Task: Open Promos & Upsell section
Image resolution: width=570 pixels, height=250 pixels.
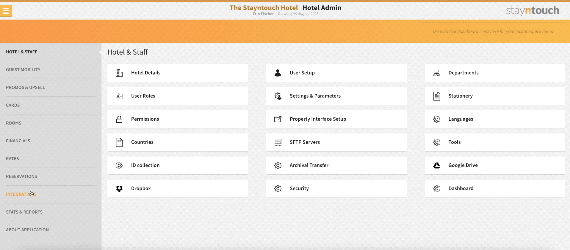Action: tap(25, 87)
